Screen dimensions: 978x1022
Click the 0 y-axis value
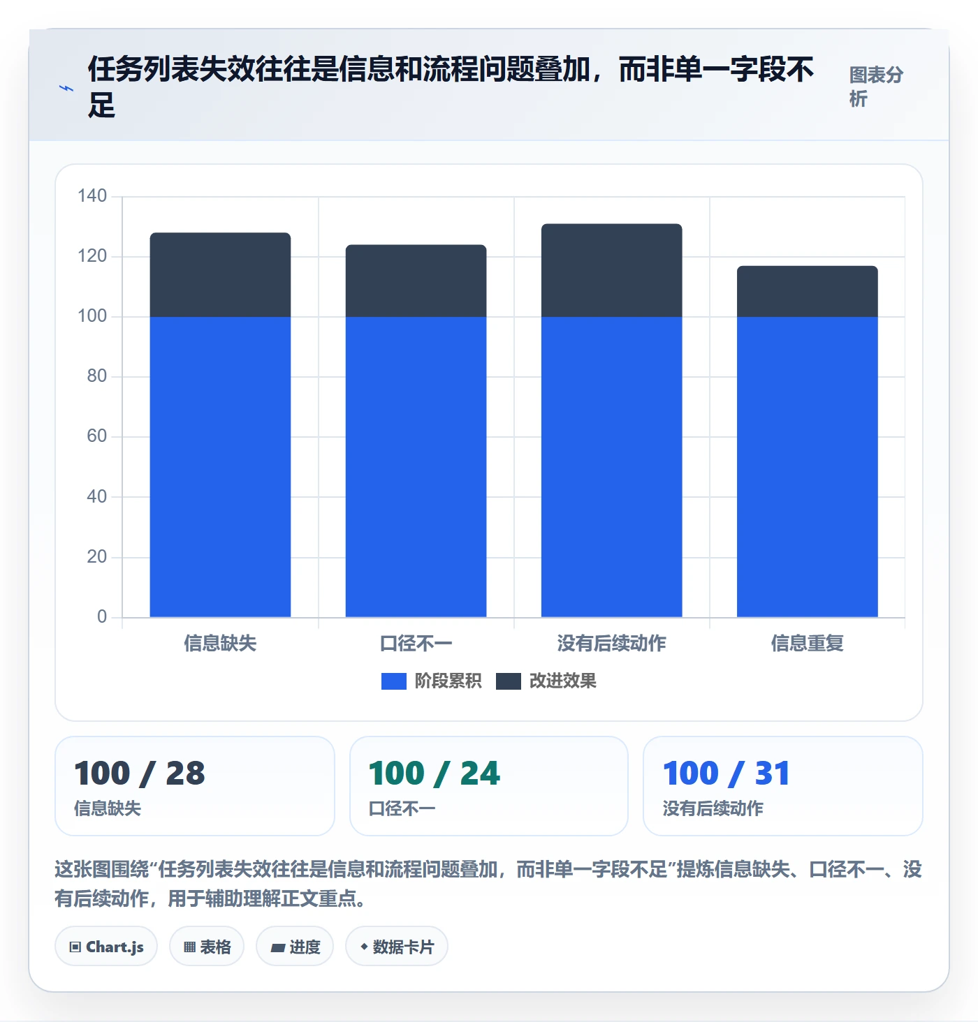102,616
